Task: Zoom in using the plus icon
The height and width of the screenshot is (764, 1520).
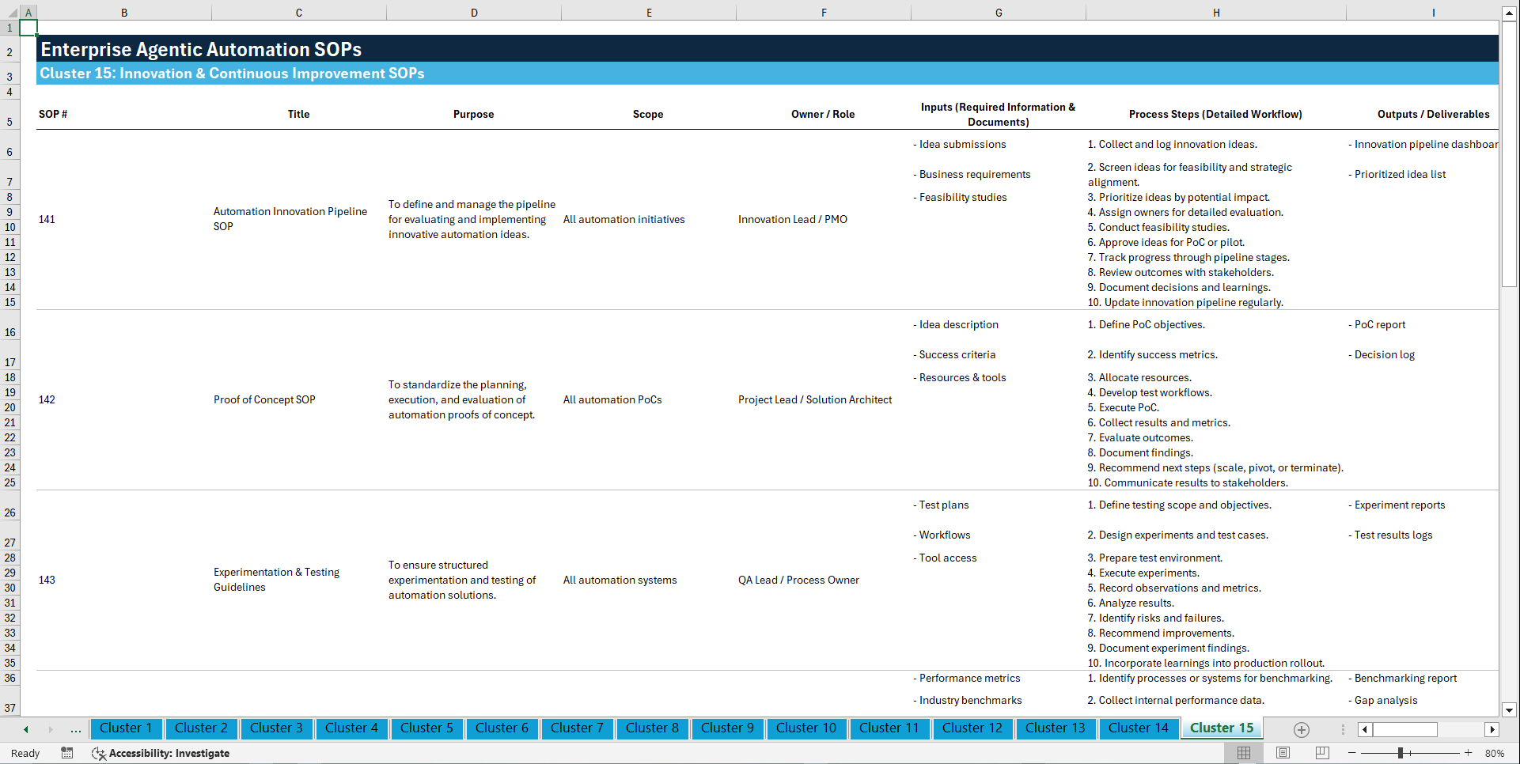Action: pos(1469,753)
